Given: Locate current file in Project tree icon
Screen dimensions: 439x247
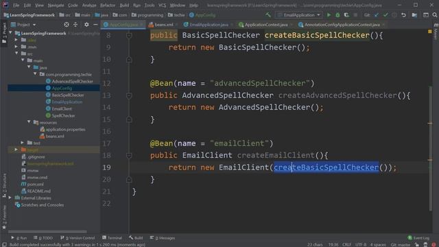Looking at the screenshot, I should [x=67, y=25].
